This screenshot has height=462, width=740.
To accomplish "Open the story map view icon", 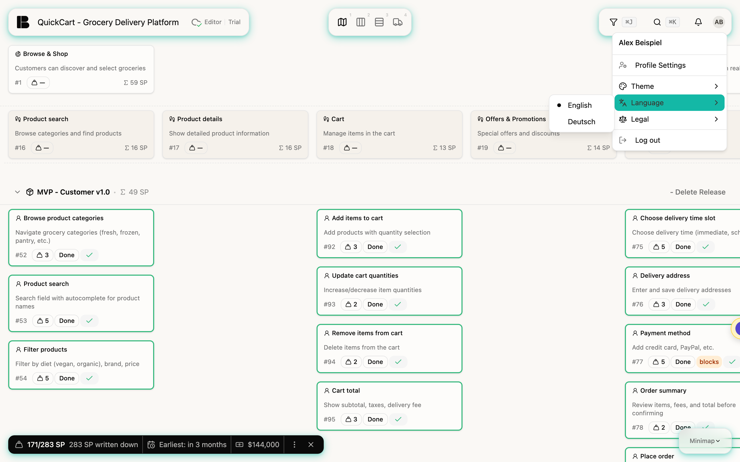I will 342,22.
